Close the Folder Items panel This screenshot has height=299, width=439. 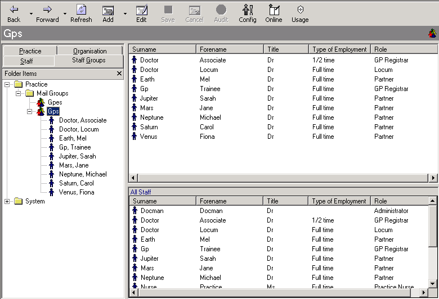click(119, 74)
